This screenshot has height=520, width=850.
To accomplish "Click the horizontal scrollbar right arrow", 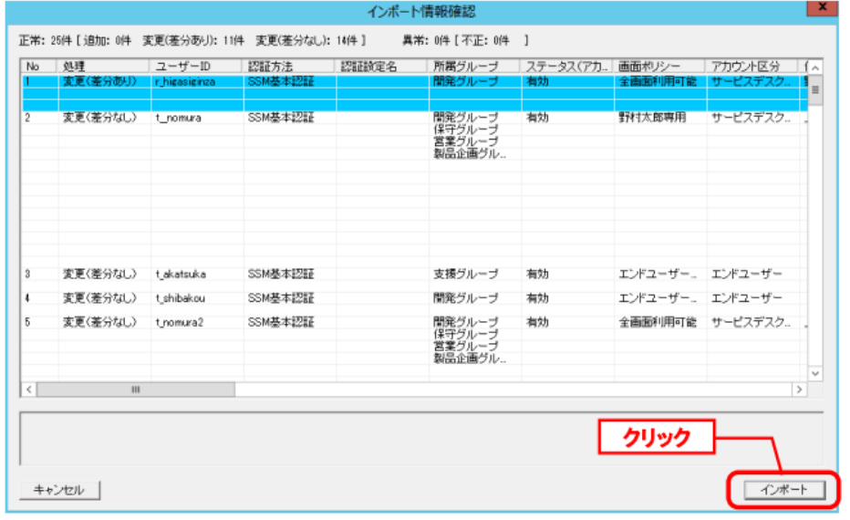I will pyautogui.click(x=800, y=390).
